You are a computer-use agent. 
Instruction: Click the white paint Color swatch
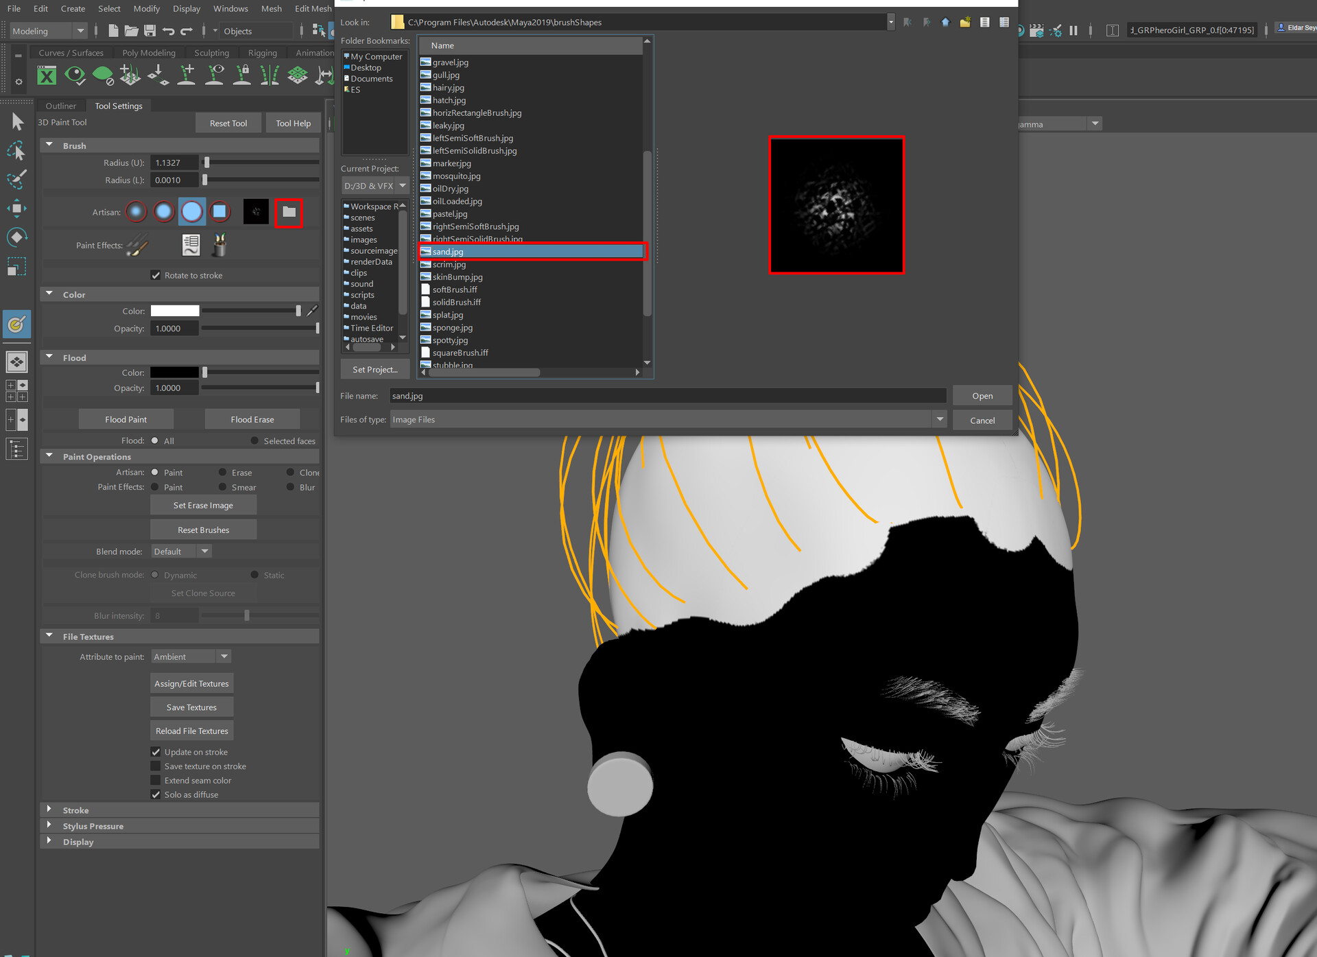point(175,311)
